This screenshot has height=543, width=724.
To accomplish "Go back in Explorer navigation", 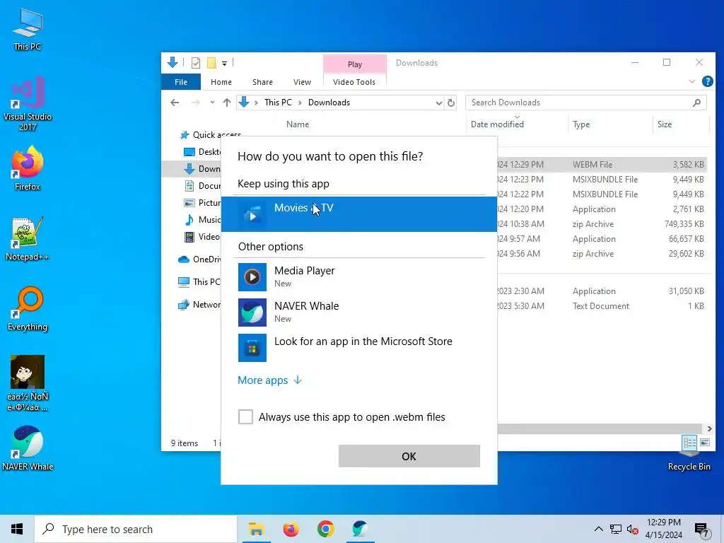I will coord(175,103).
